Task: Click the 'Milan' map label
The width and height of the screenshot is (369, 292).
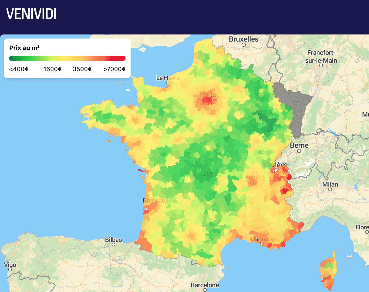Action: click(x=330, y=184)
